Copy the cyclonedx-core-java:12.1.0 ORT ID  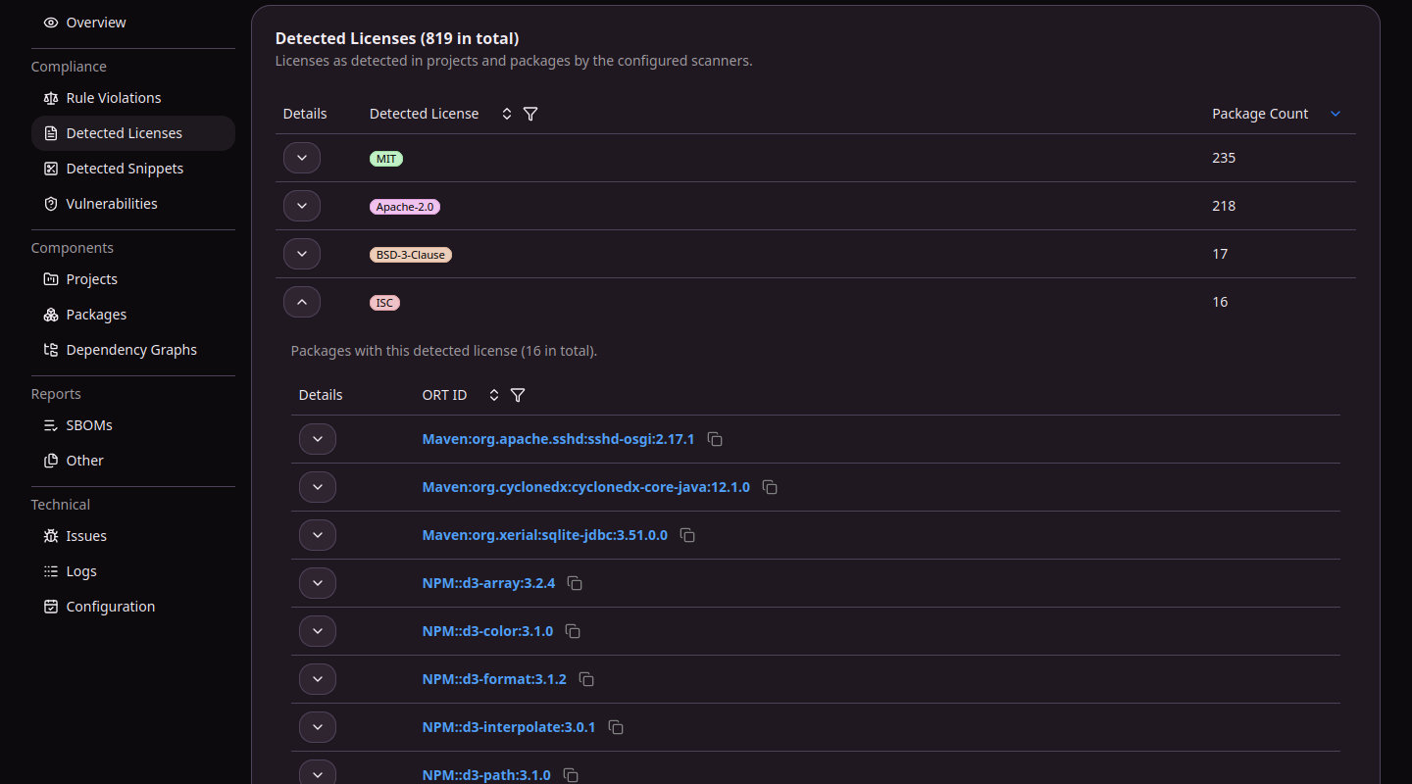point(770,487)
